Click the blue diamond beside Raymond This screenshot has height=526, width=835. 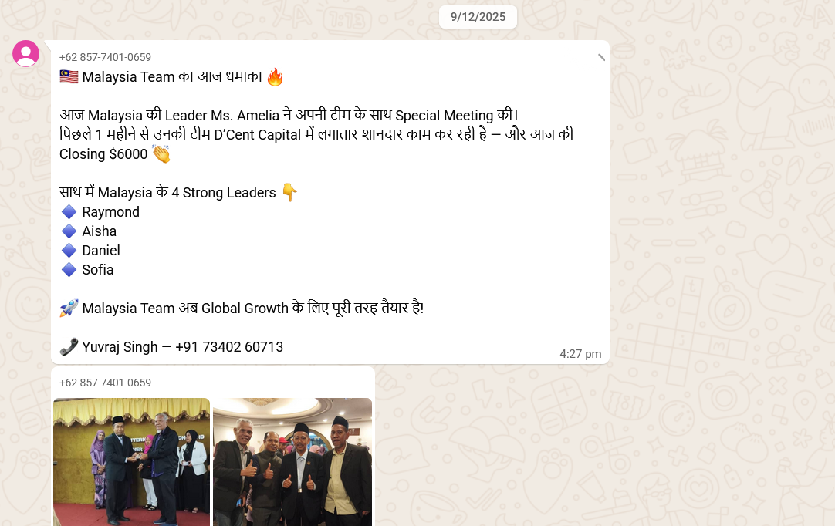(x=69, y=212)
